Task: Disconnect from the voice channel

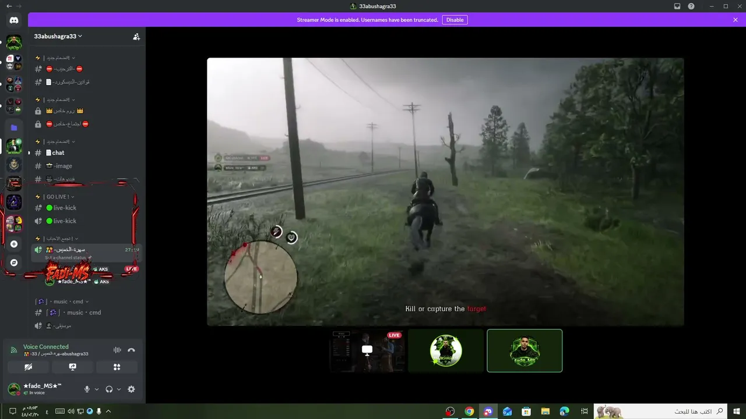Action: [x=131, y=350]
